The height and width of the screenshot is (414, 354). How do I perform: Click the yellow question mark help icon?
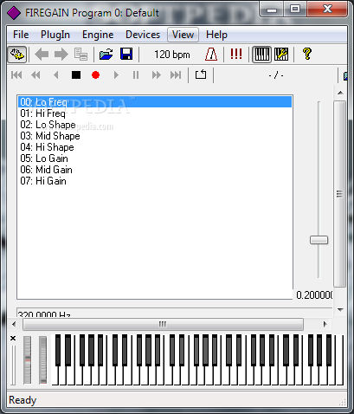[x=307, y=55]
